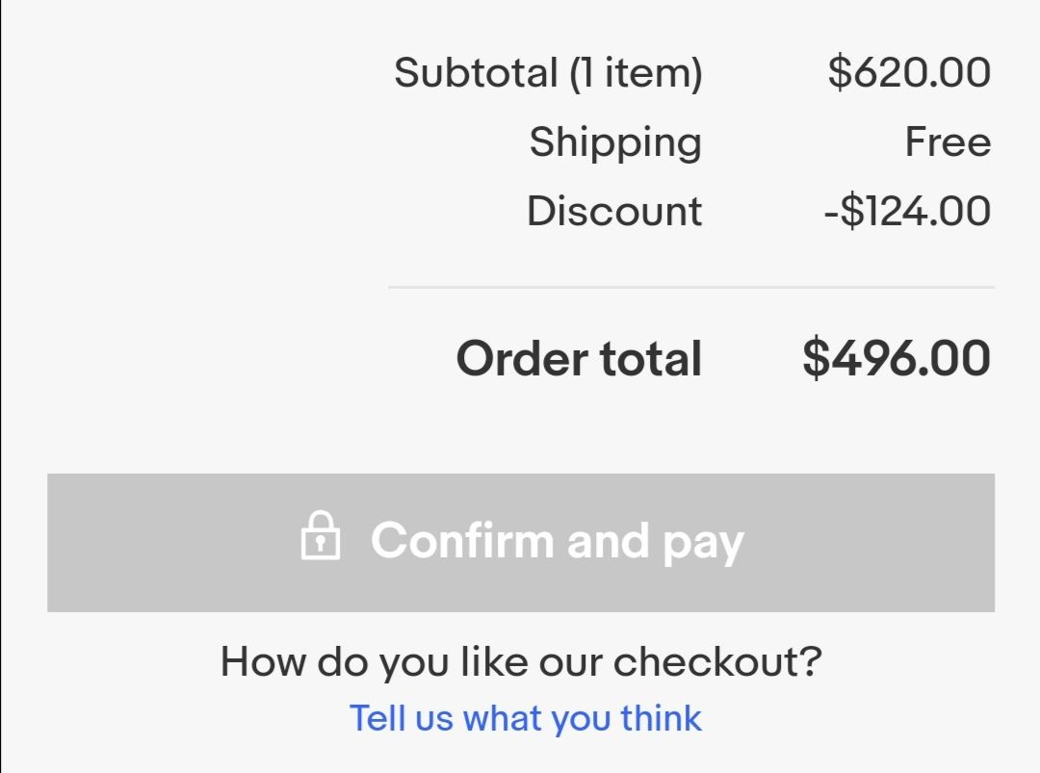Click the dark vertical border on the window edge
The image size is (1040, 773).
[x=1, y=387]
